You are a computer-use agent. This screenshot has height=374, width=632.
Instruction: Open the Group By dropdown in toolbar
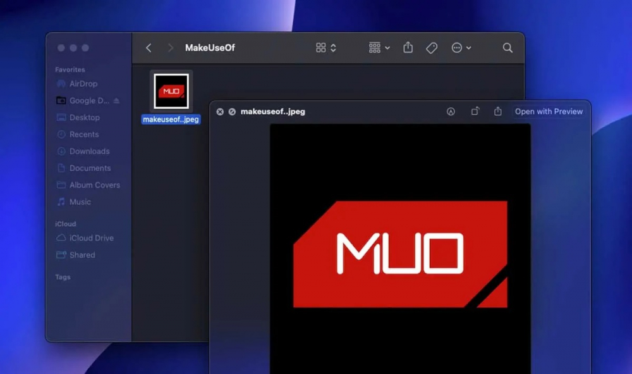(x=379, y=48)
